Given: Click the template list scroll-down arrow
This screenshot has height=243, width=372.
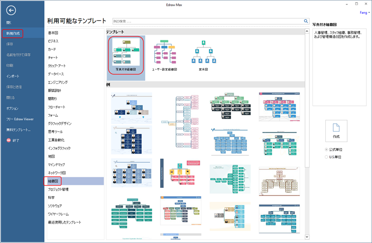Looking at the screenshot, I should click(x=307, y=237).
